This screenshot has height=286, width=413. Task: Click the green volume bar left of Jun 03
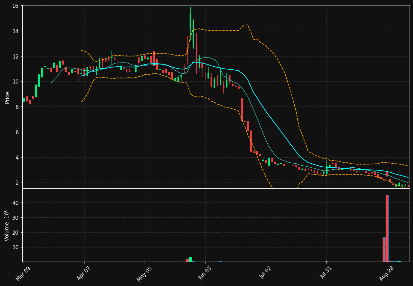click(x=190, y=259)
